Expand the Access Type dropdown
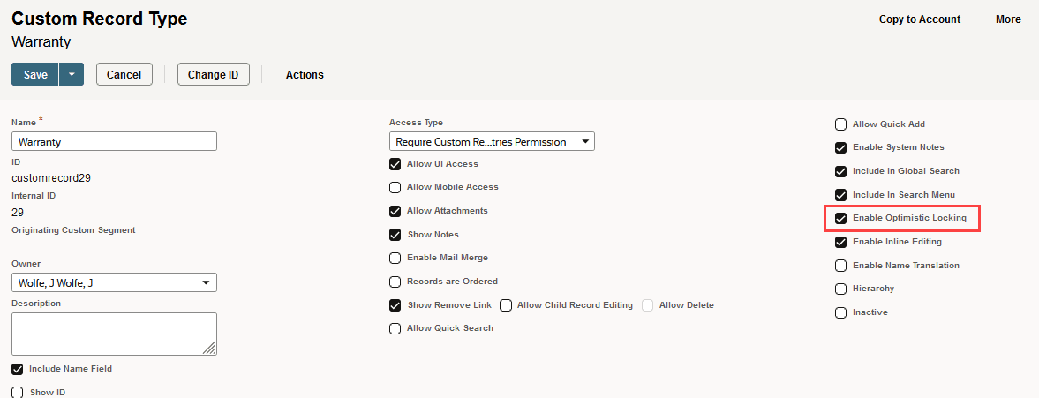The image size is (1039, 398). (492, 141)
